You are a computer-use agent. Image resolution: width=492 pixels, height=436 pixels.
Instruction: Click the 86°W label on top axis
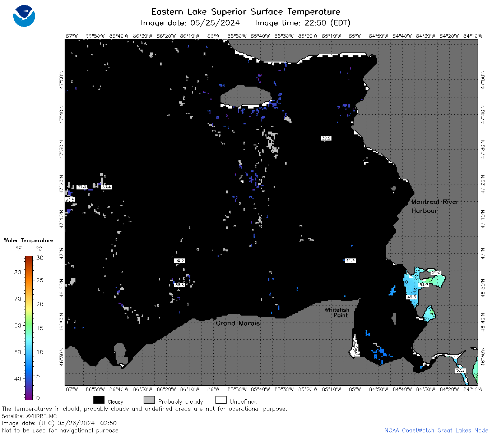tap(213, 36)
